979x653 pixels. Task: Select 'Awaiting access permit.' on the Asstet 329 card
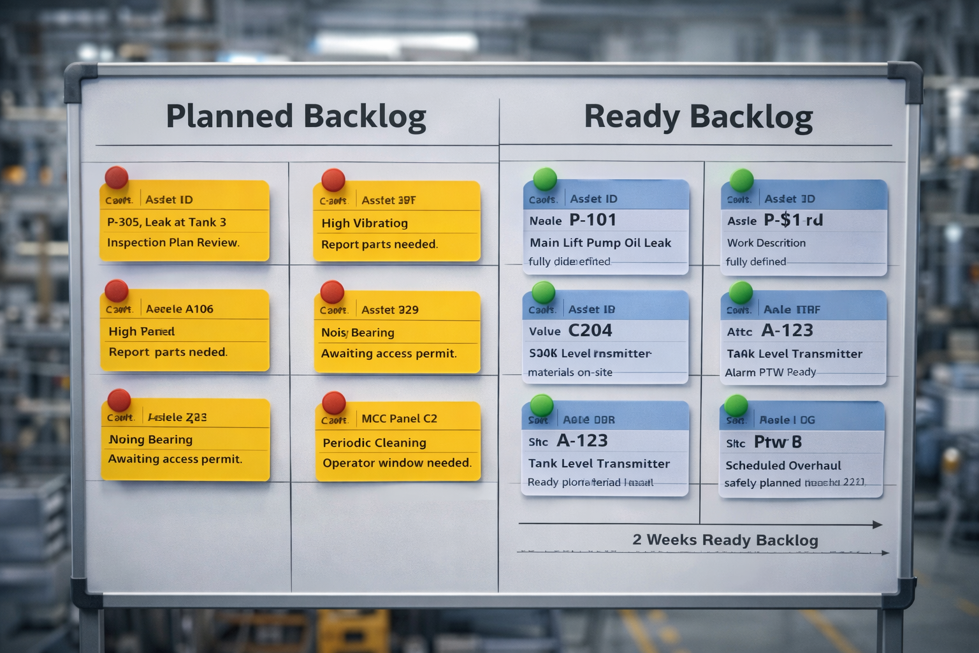click(x=389, y=353)
